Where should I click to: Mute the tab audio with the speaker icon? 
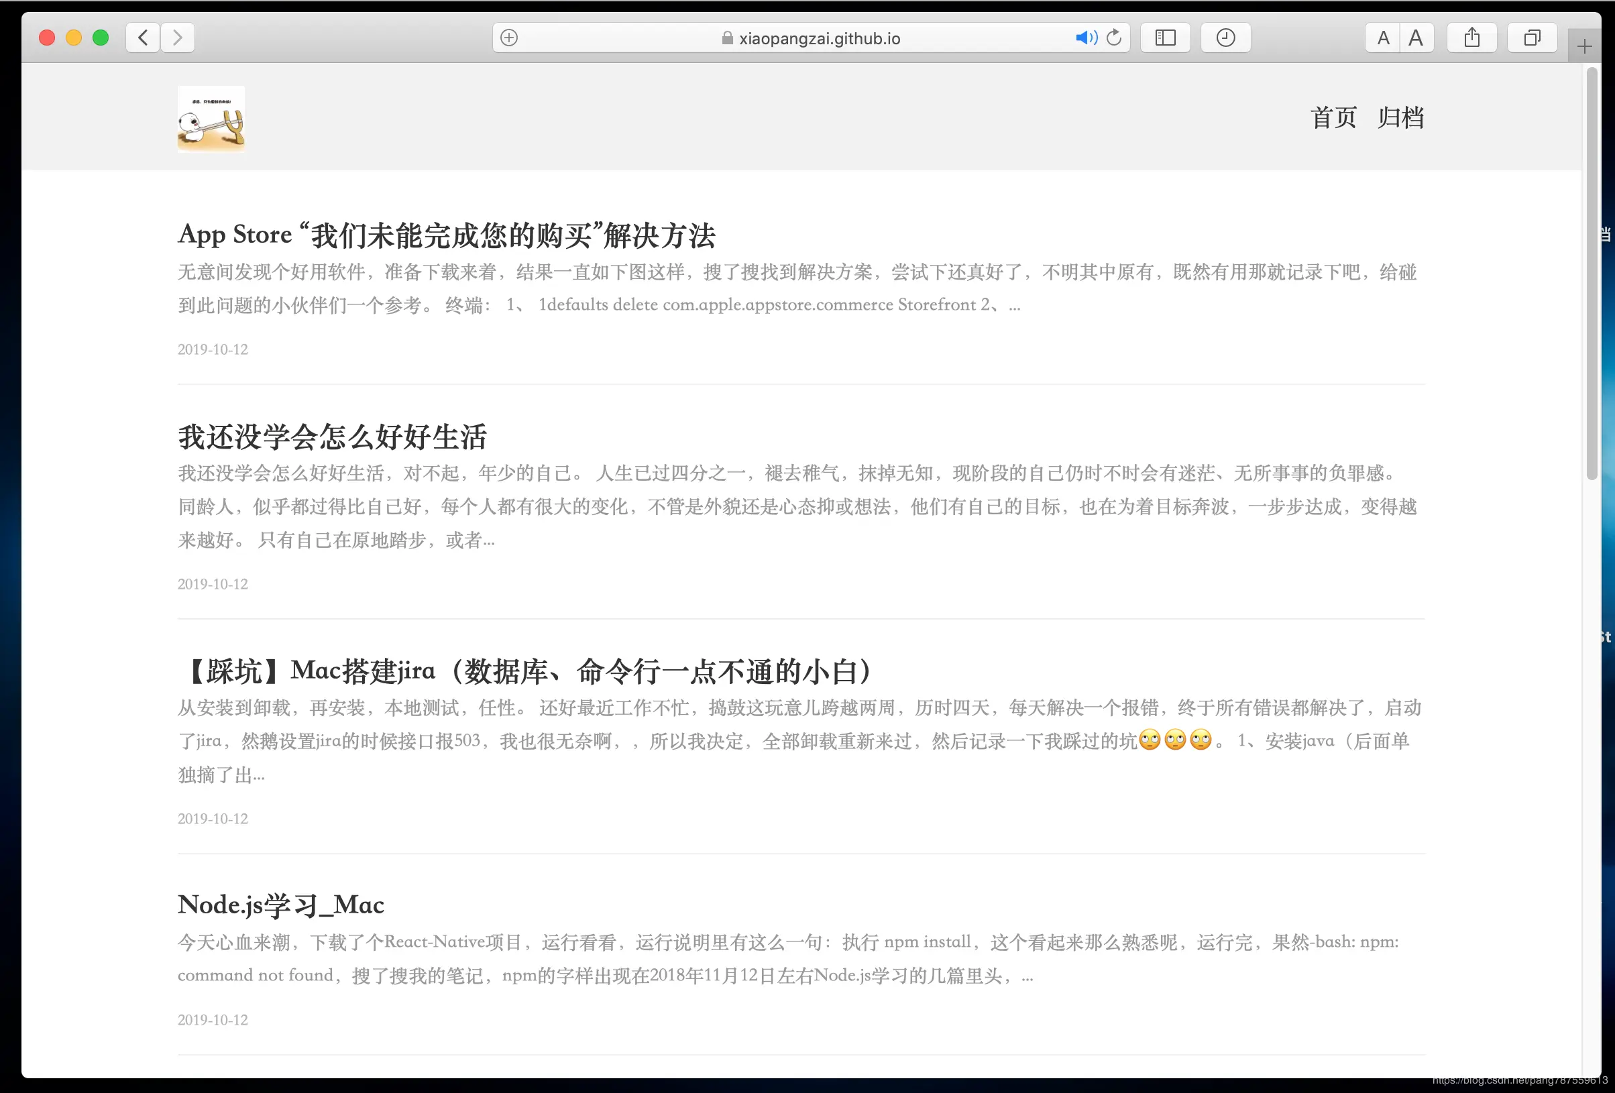1084,38
